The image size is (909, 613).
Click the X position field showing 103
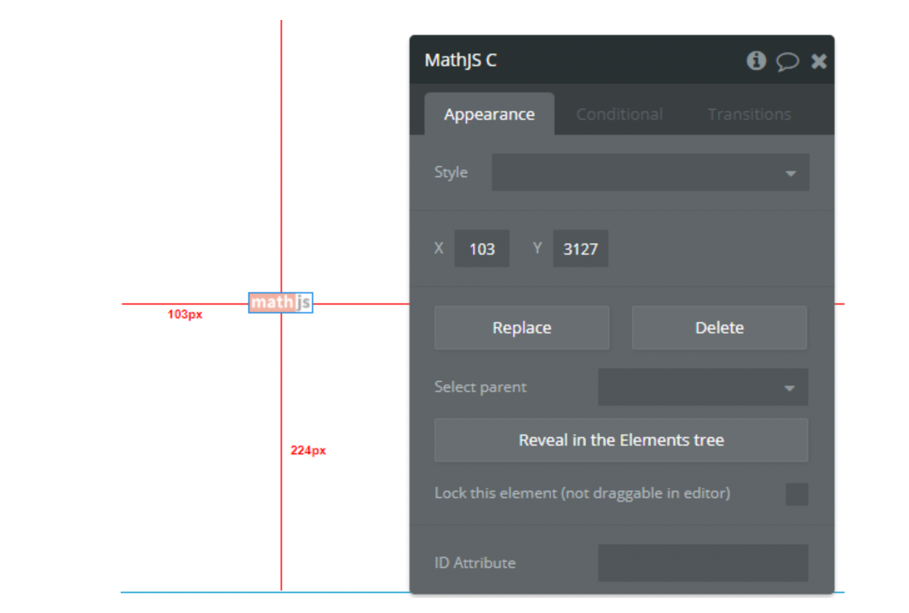point(482,248)
